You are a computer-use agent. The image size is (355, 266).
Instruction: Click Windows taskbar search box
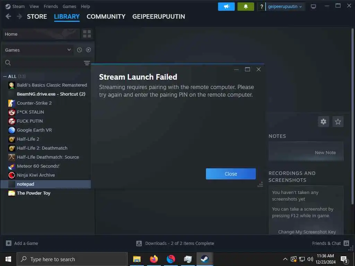click(x=72, y=259)
